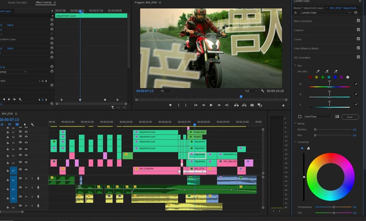The height and width of the screenshot is (221, 366).
Task: Open the Color/Gray dropdown
Action: pos(318,116)
